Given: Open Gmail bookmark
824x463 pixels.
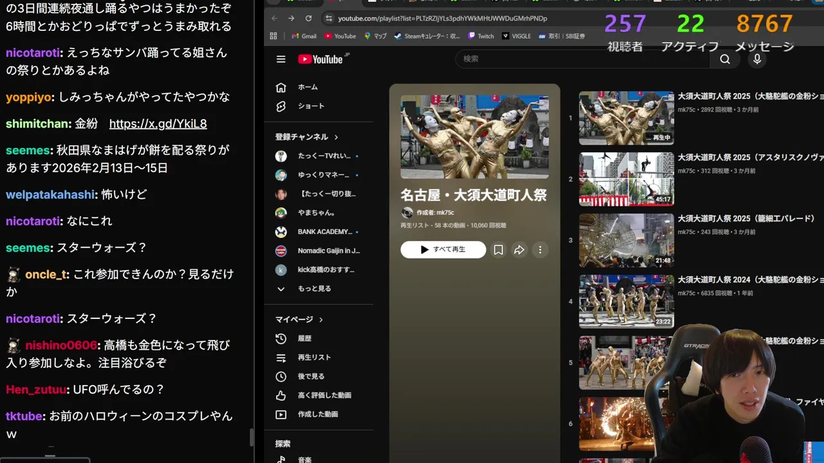Looking at the screenshot, I should [304, 36].
